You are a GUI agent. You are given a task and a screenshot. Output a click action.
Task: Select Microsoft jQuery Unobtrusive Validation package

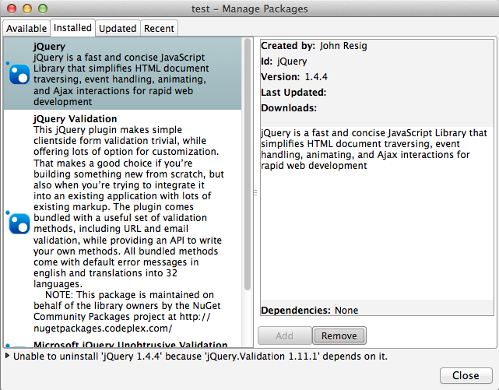(x=131, y=345)
